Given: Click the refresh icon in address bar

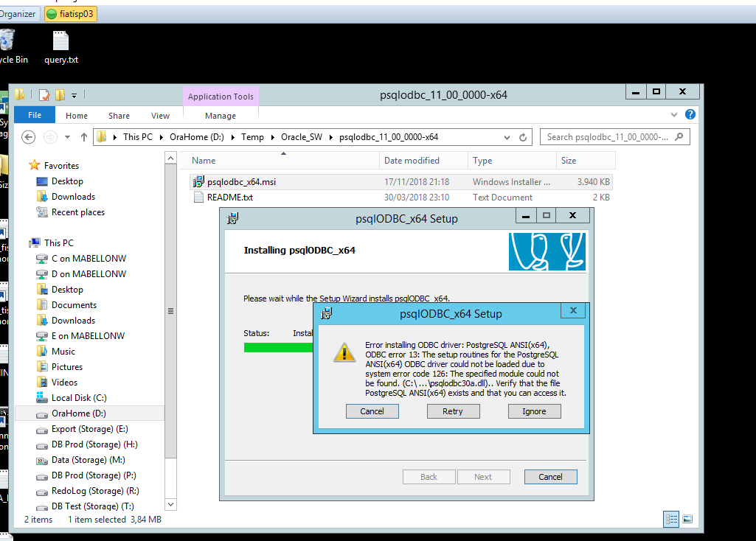Looking at the screenshot, I should (x=523, y=137).
